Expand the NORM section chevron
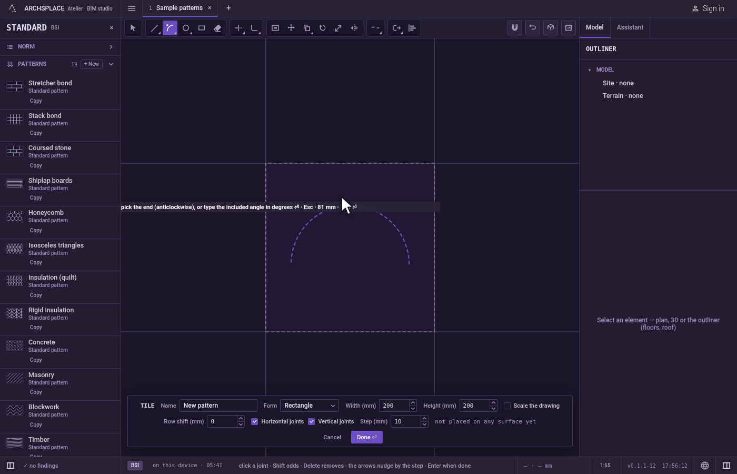 111,47
